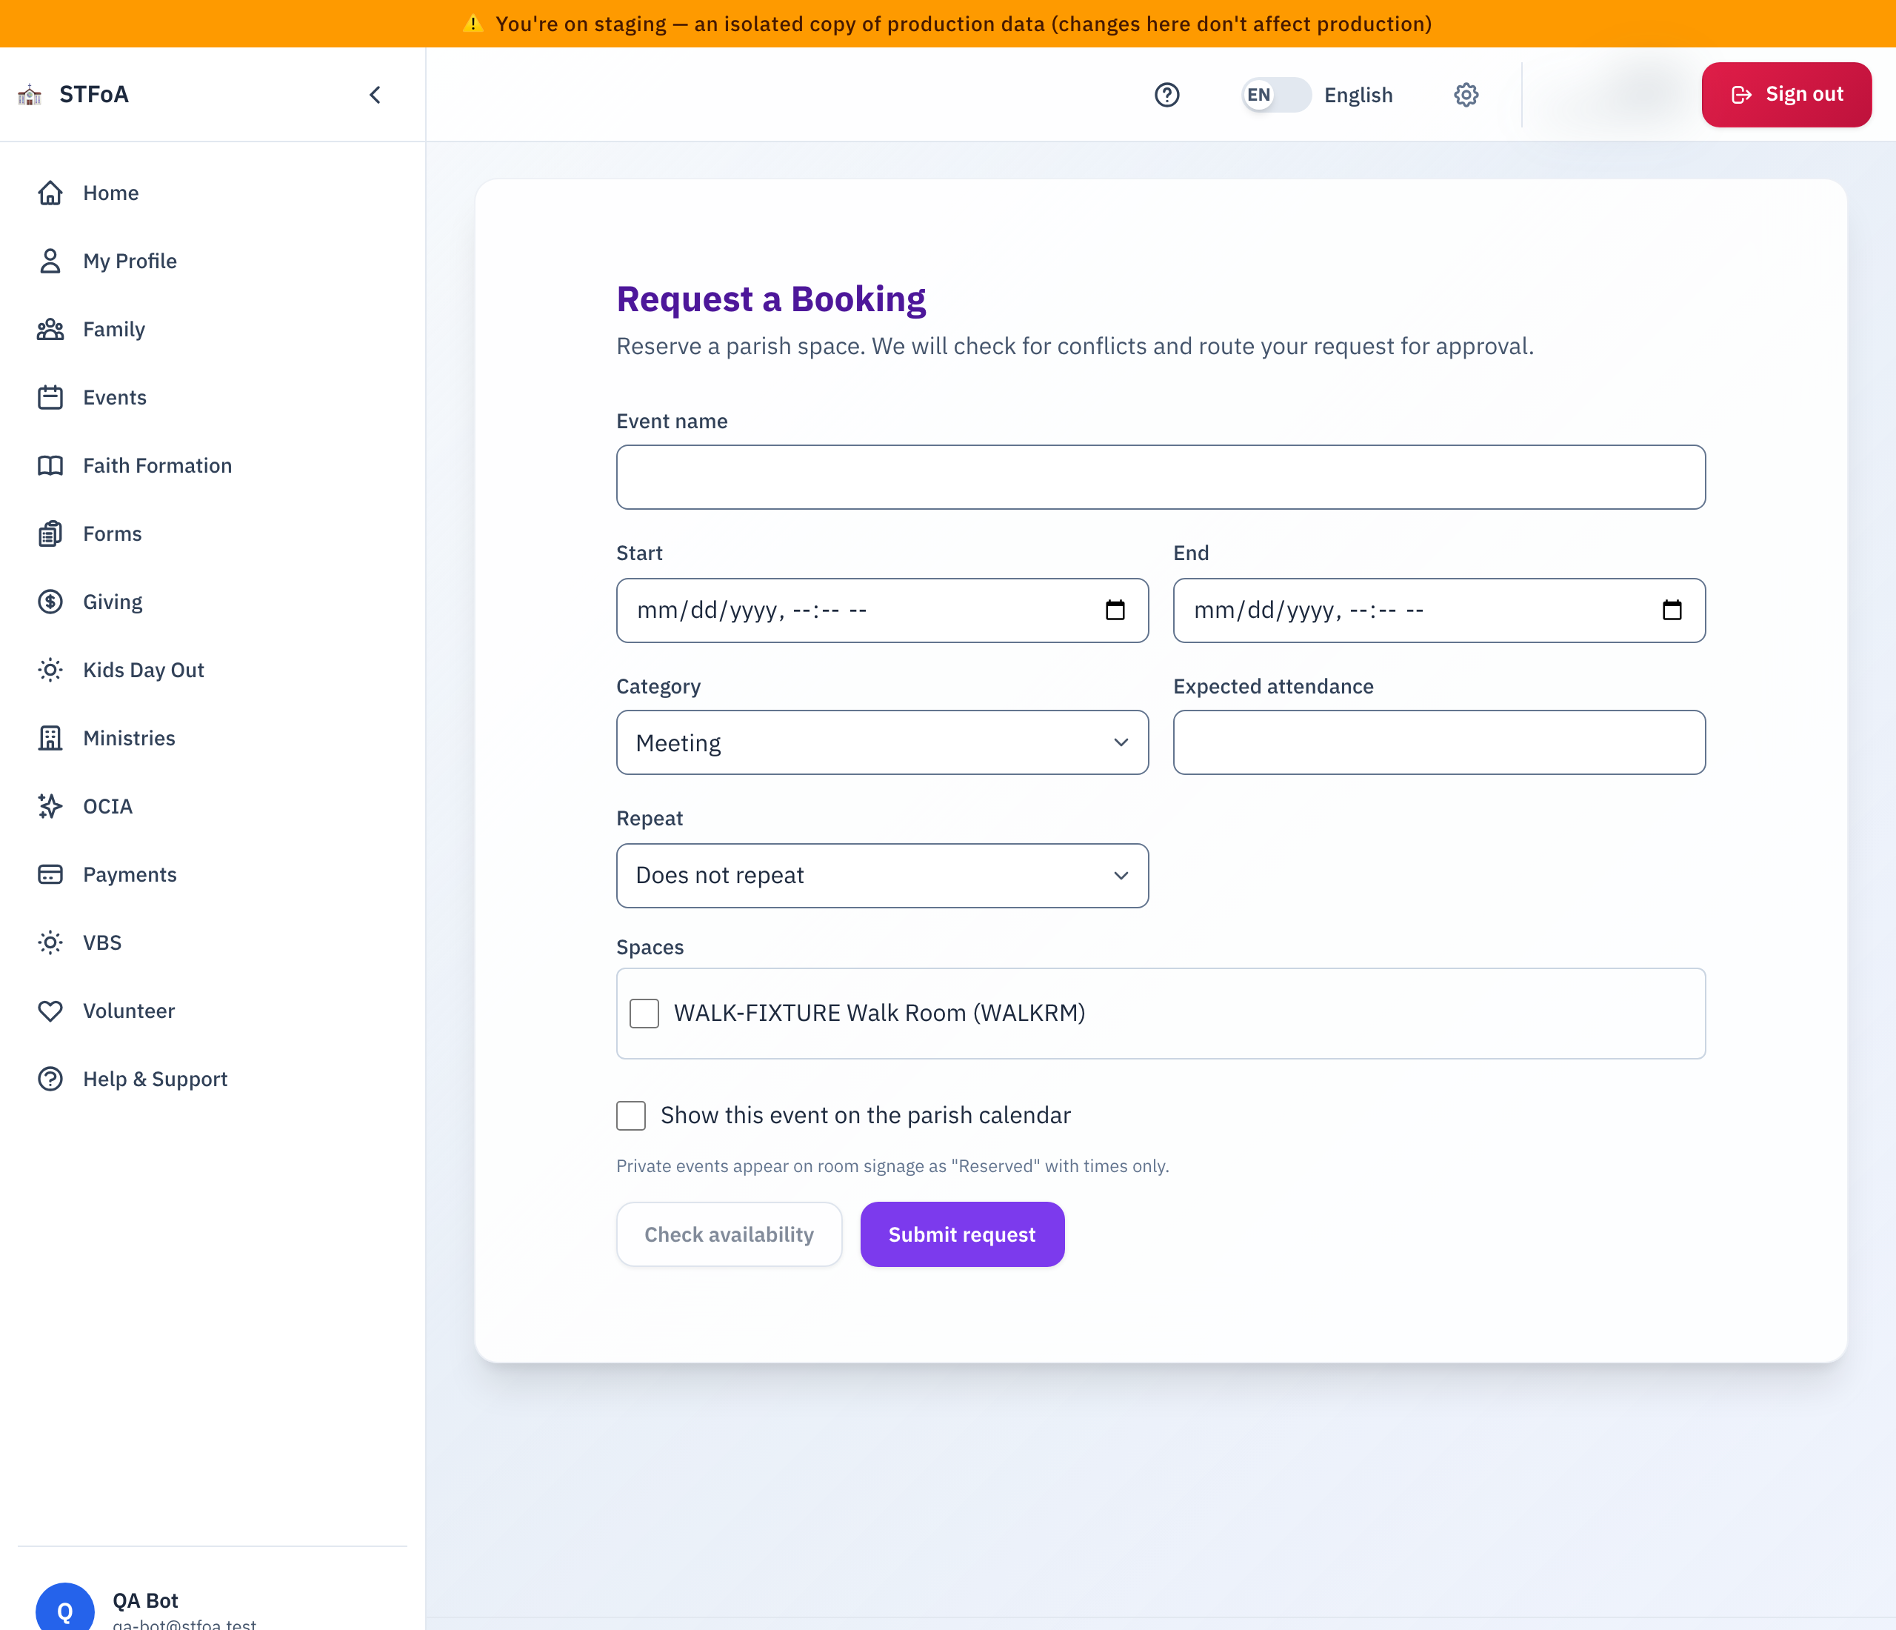Screen dimensions: 1896x1630
Task: Check the WALK-FIXTURE Walk Room checkbox
Action: click(644, 1013)
